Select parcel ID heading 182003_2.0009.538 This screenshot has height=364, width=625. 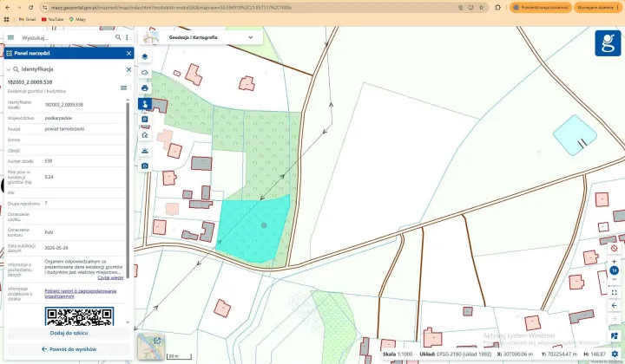pos(30,82)
